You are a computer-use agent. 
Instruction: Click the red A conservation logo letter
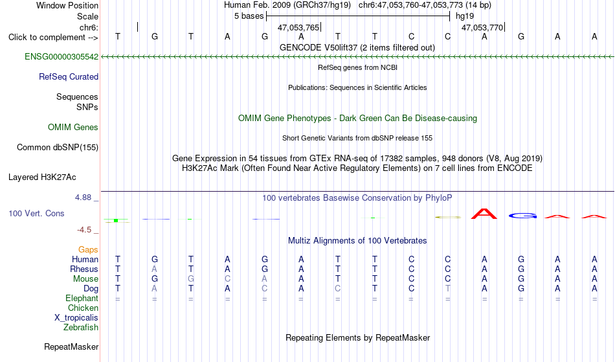coord(484,214)
